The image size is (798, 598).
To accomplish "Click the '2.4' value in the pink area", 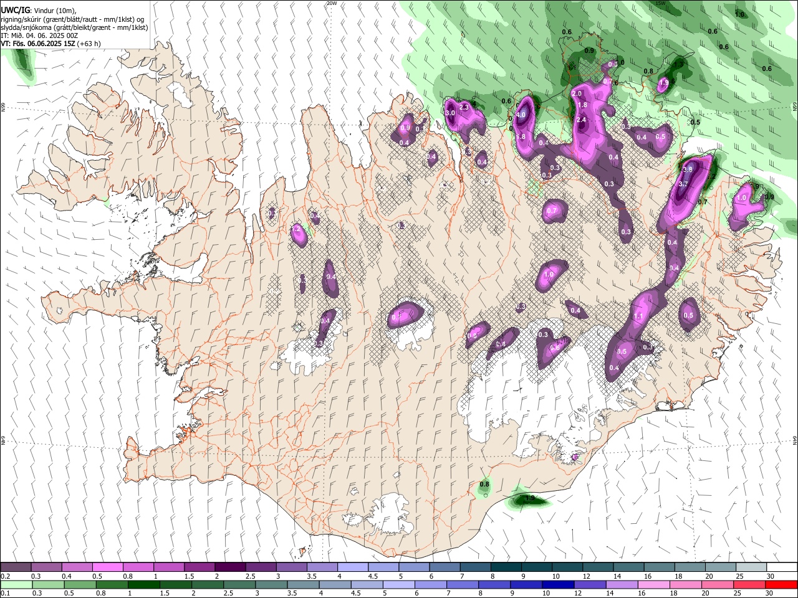I will pyautogui.click(x=582, y=120).
